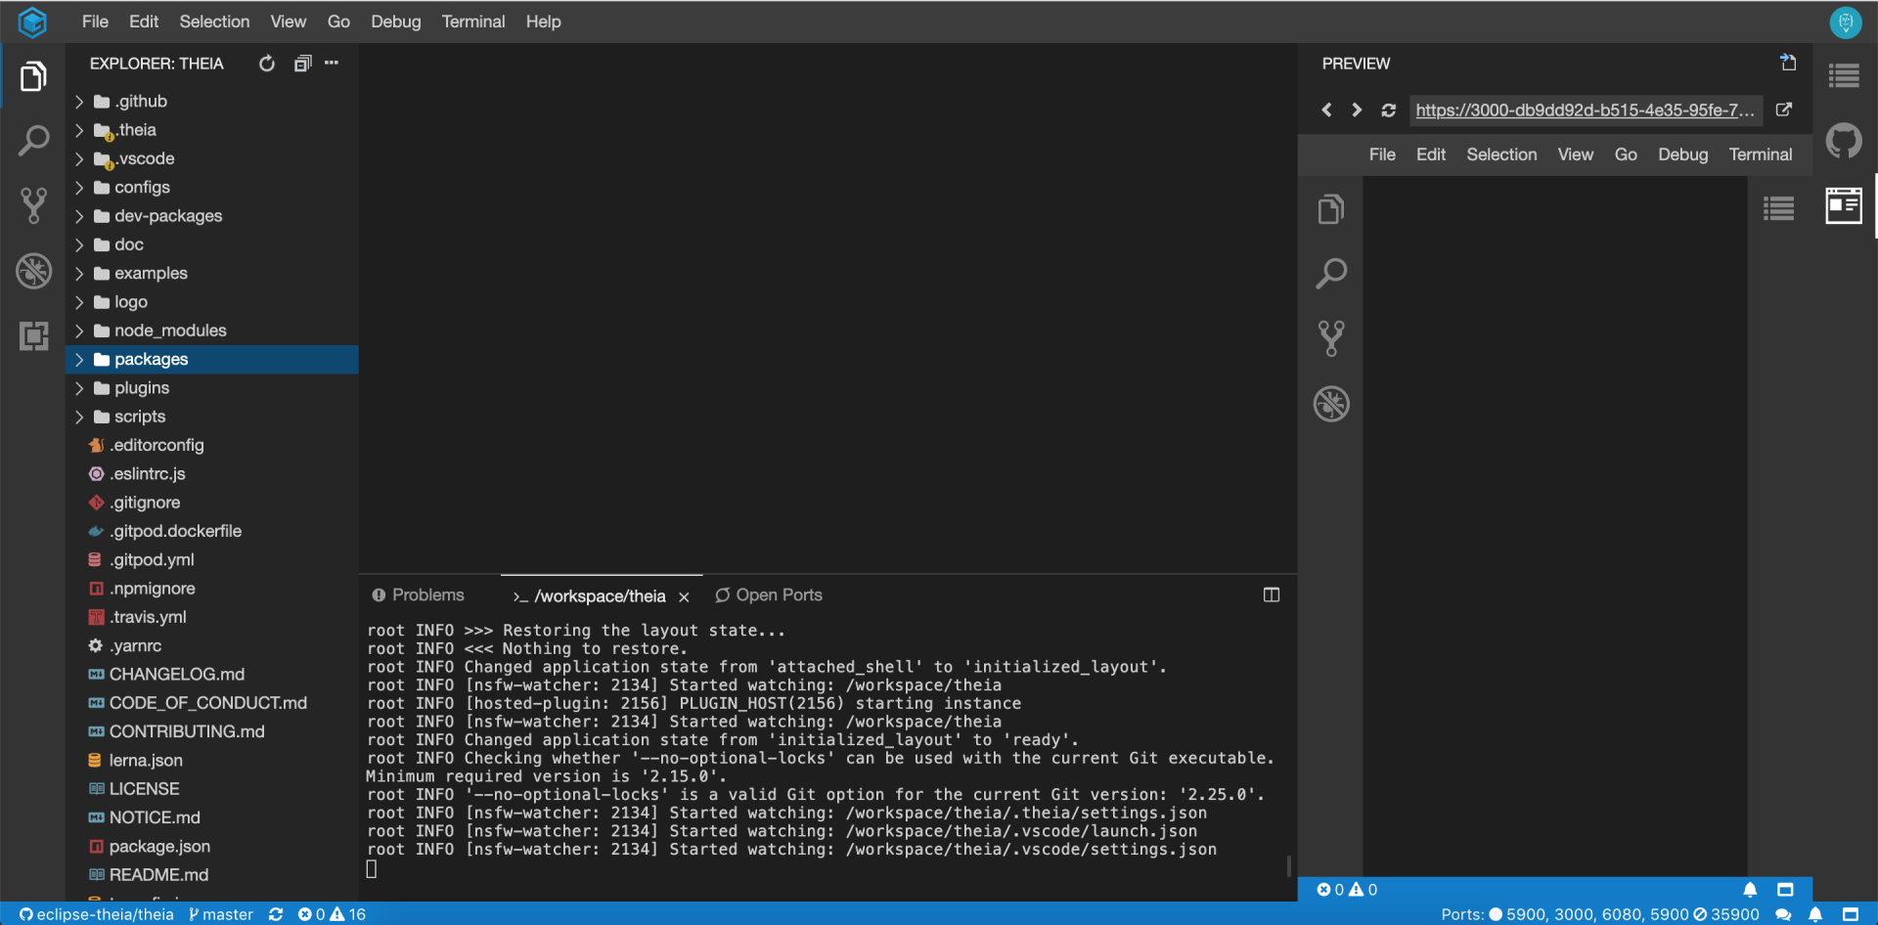Open preview URL in external window

tap(1784, 110)
